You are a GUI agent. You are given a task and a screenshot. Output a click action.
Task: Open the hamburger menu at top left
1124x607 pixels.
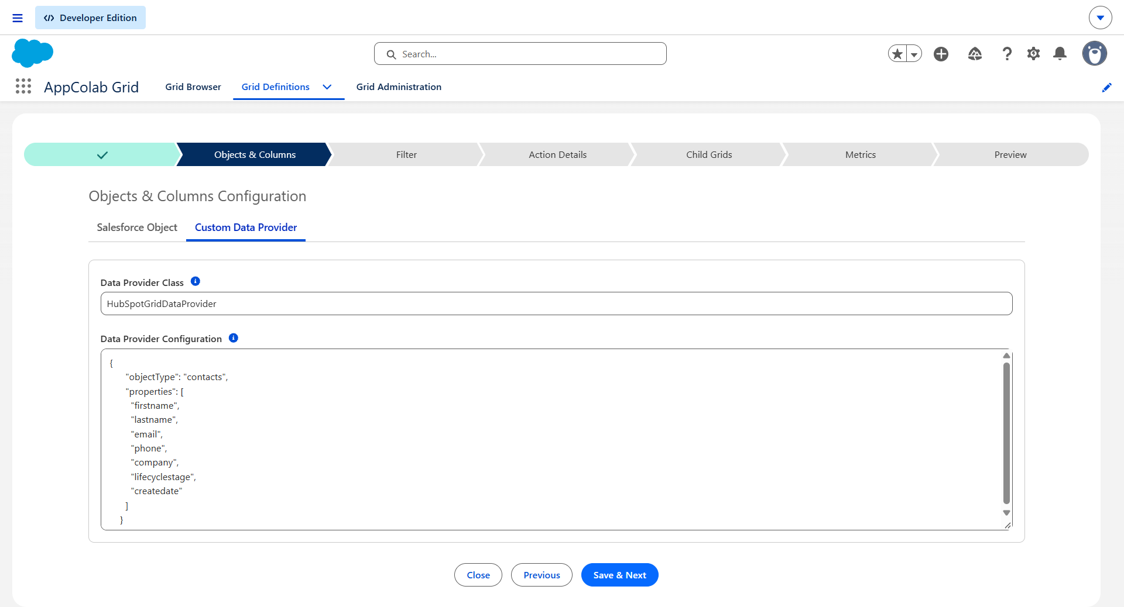coord(18,18)
